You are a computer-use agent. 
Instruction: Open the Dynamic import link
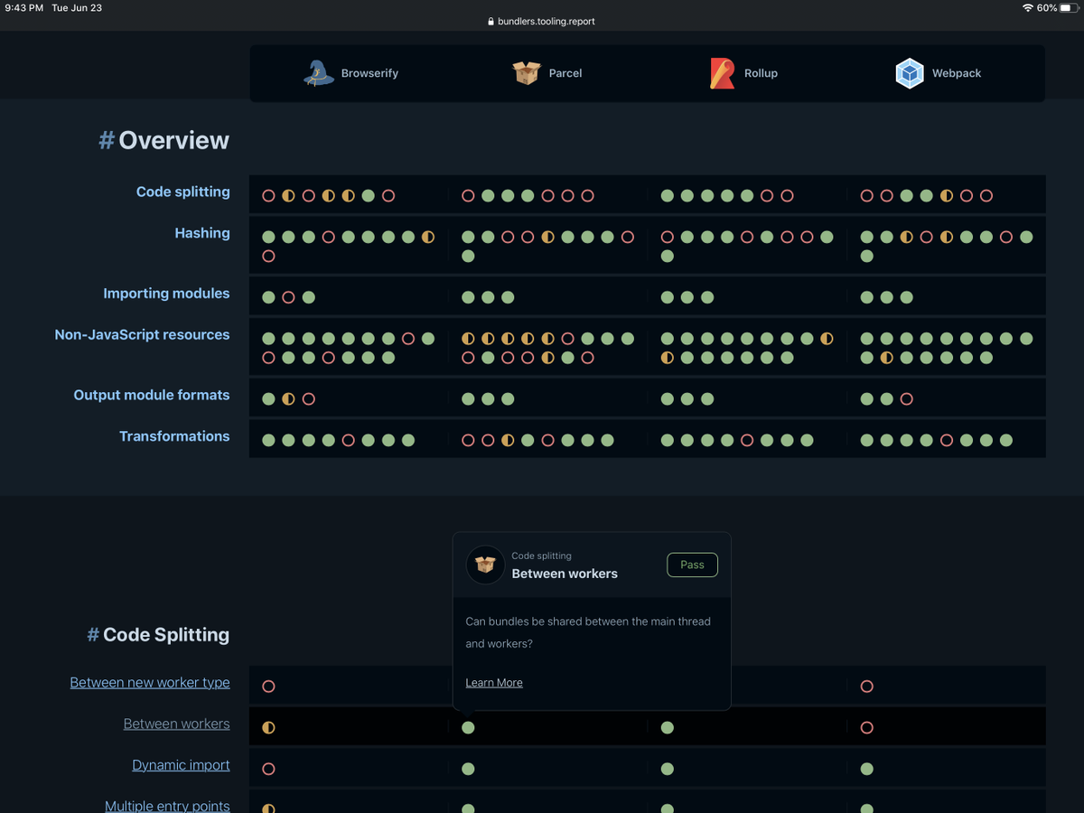point(181,764)
